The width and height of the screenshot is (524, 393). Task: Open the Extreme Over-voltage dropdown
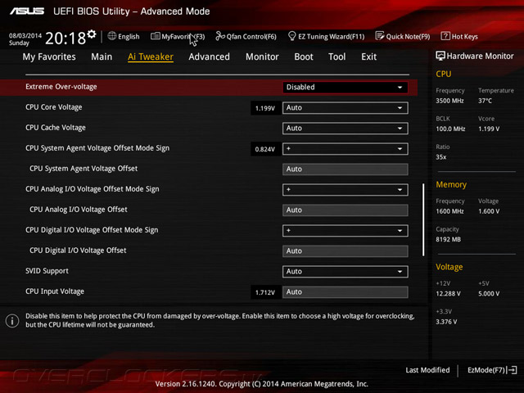[346, 88]
